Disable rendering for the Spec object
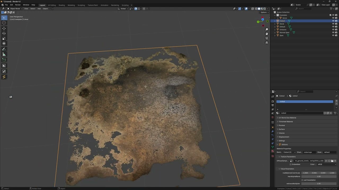Viewport: 339px width, 190px height. (336, 35)
